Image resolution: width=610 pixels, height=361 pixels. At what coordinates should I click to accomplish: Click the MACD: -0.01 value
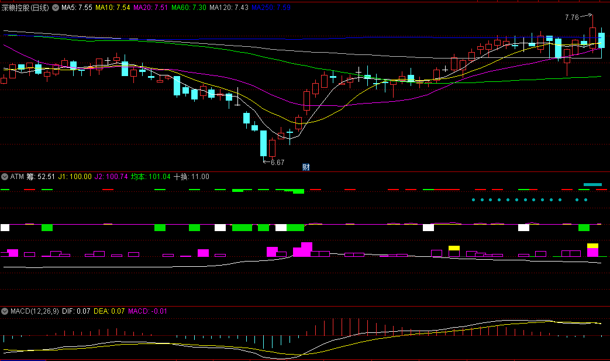pyautogui.click(x=147, y=311)
